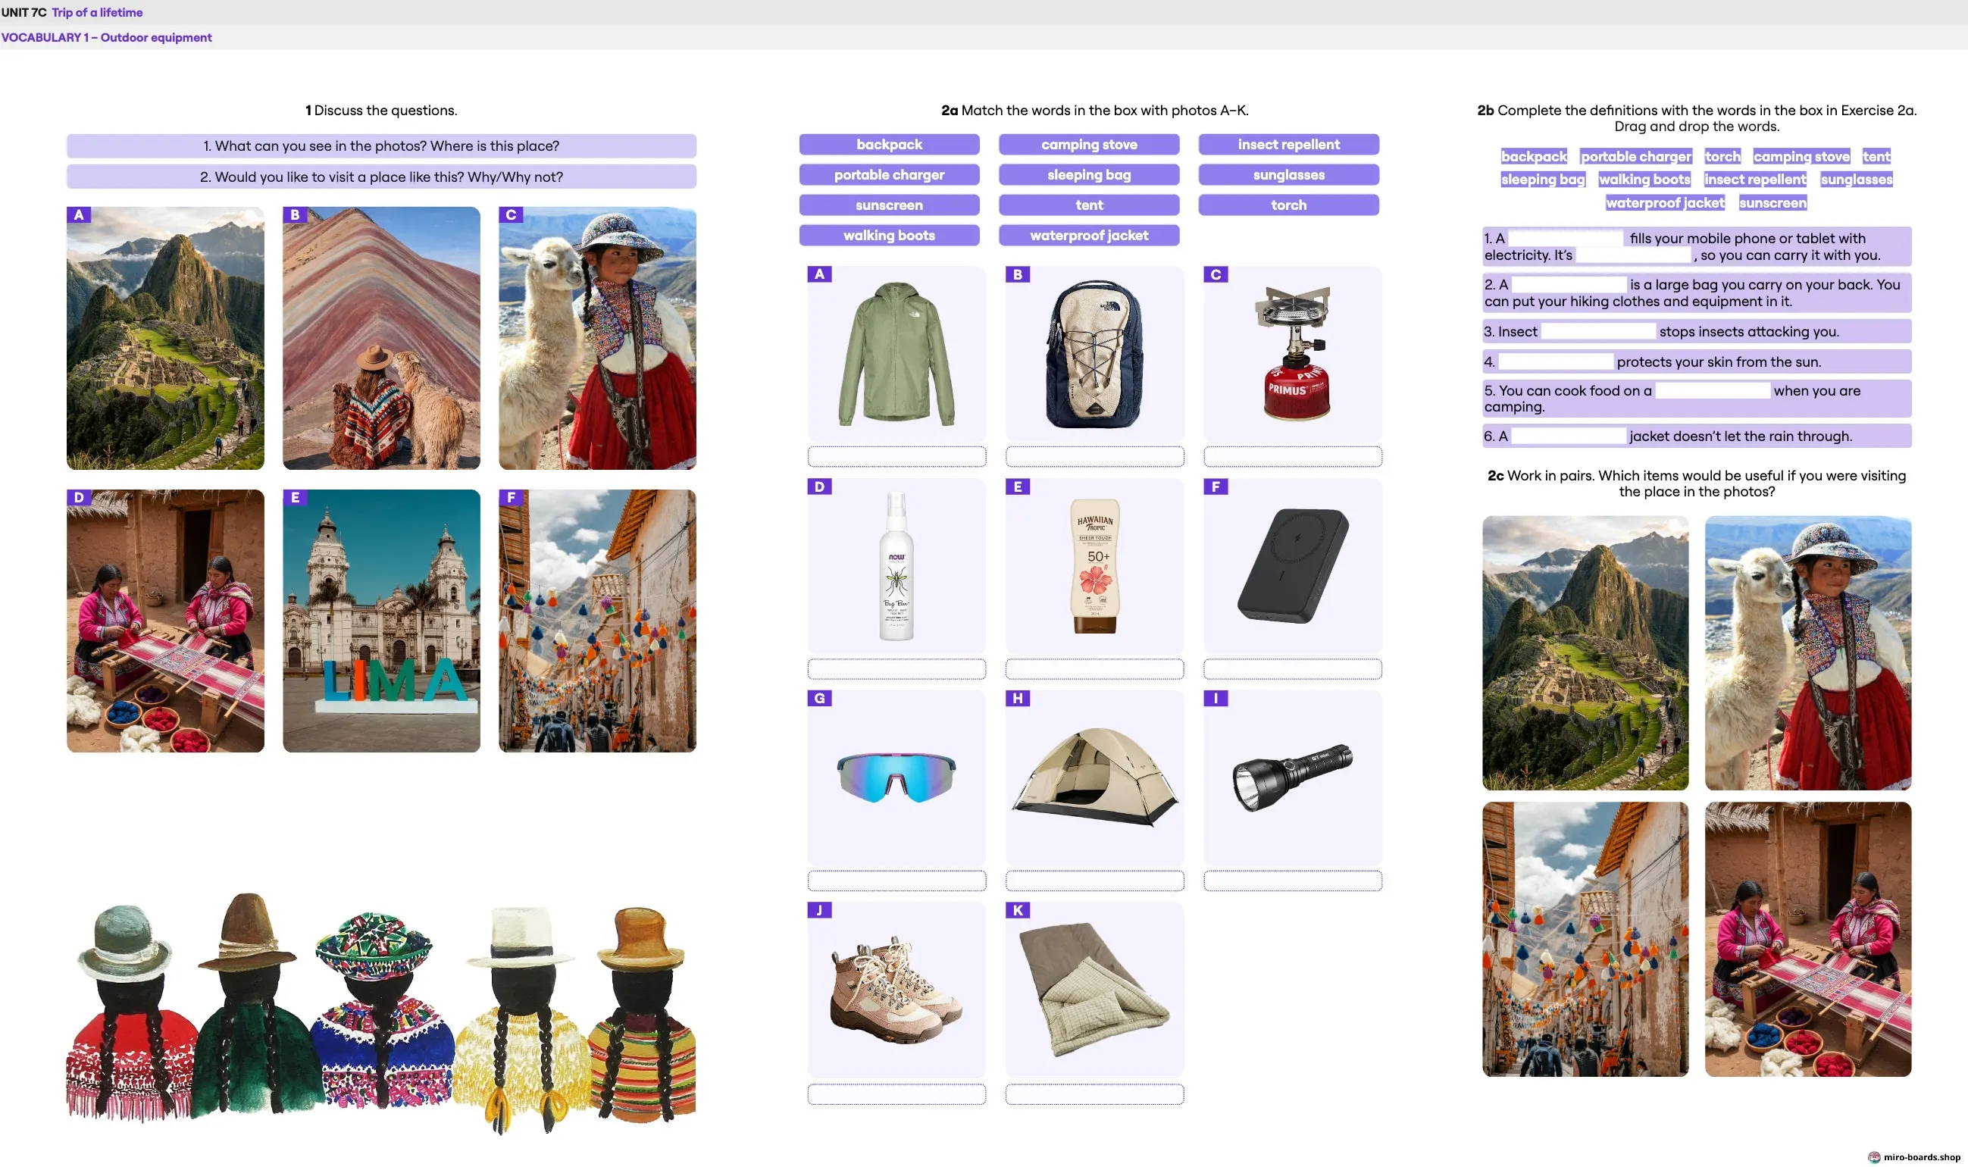Click the green jacket photo A
Screen dimensions: 1968x1167
click(x=896, y=354)
